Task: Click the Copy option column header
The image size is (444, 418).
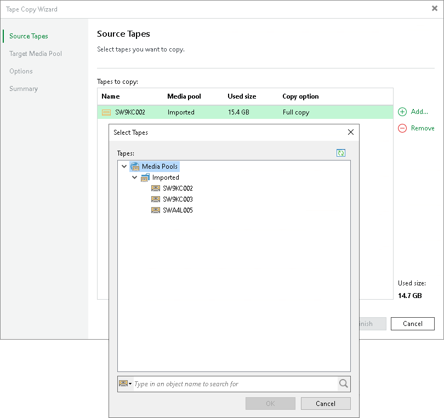Action: [x=300, y=96]
